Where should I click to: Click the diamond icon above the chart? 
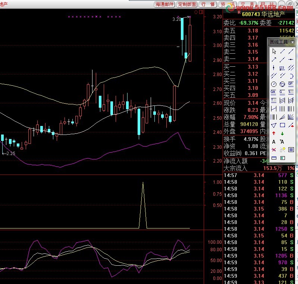(196, 12)
